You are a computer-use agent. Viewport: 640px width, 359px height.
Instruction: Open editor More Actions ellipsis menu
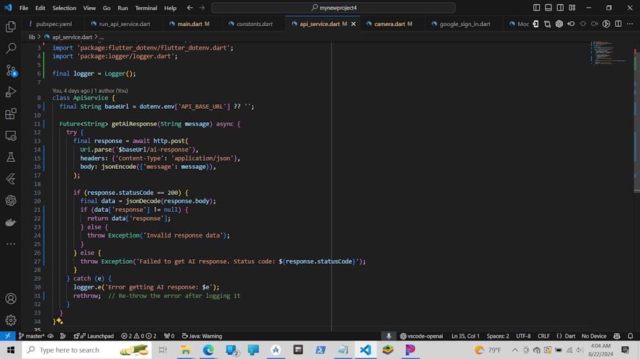click(x=629, y=24)
